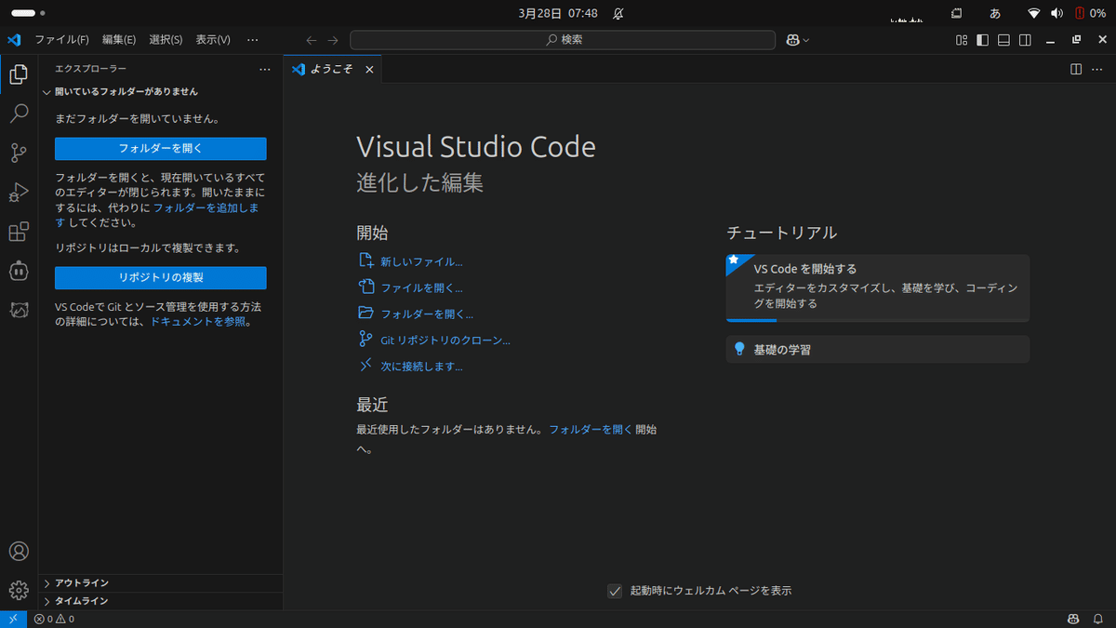The width and height of the screenshot is (1116, 628).
Task: Select the Run and Debug icon
Action: point(18,192)
